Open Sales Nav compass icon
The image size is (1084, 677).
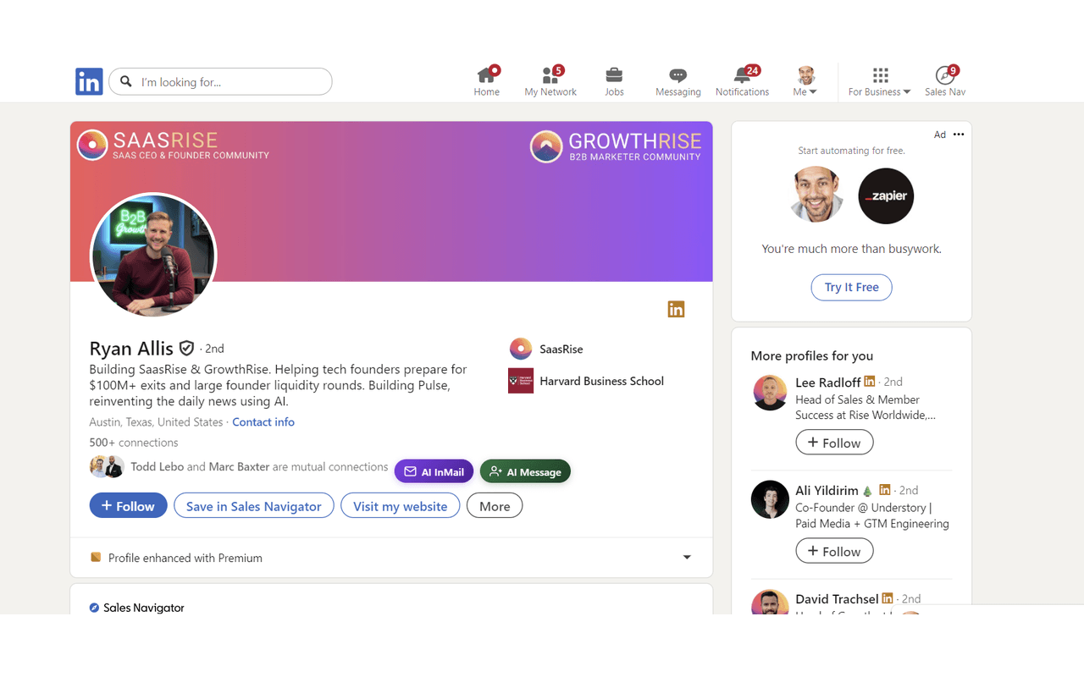944,76
